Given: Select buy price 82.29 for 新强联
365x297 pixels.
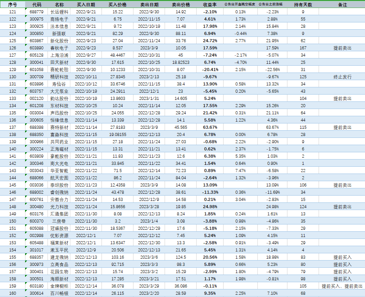Looking at the screenshot, I should tap(117, 33).
